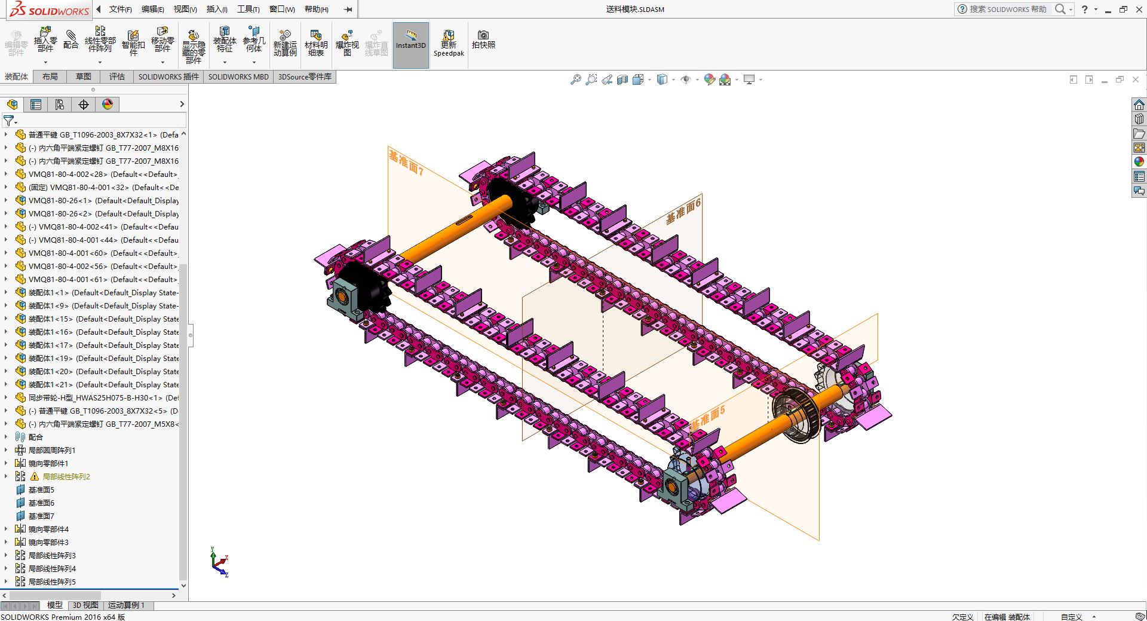Switch to SOLIDWORKS MBD tab
This screenshot has height=621, width=1147.
pos(238,77)
